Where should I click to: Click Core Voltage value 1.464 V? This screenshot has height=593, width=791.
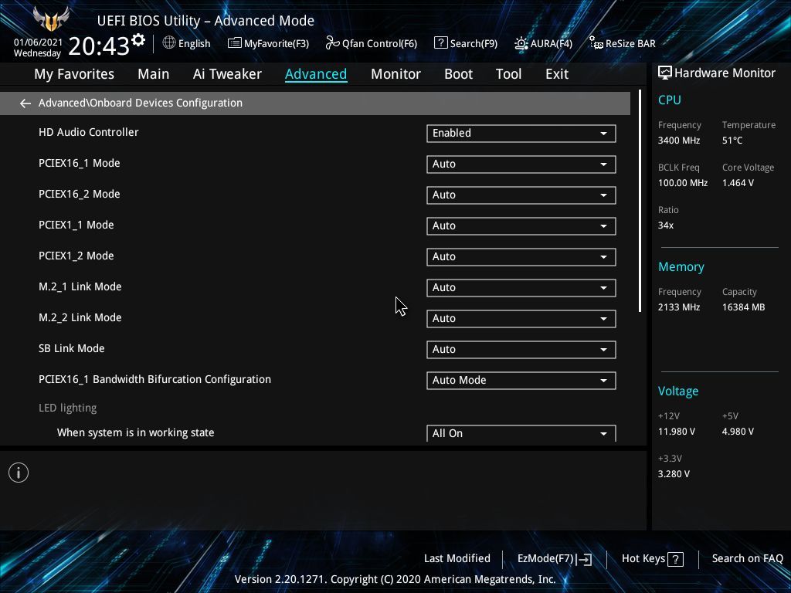pyautogui.click(x=738, y=182)
